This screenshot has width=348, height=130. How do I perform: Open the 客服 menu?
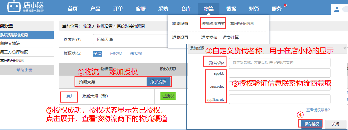click(x=141, y=9)
